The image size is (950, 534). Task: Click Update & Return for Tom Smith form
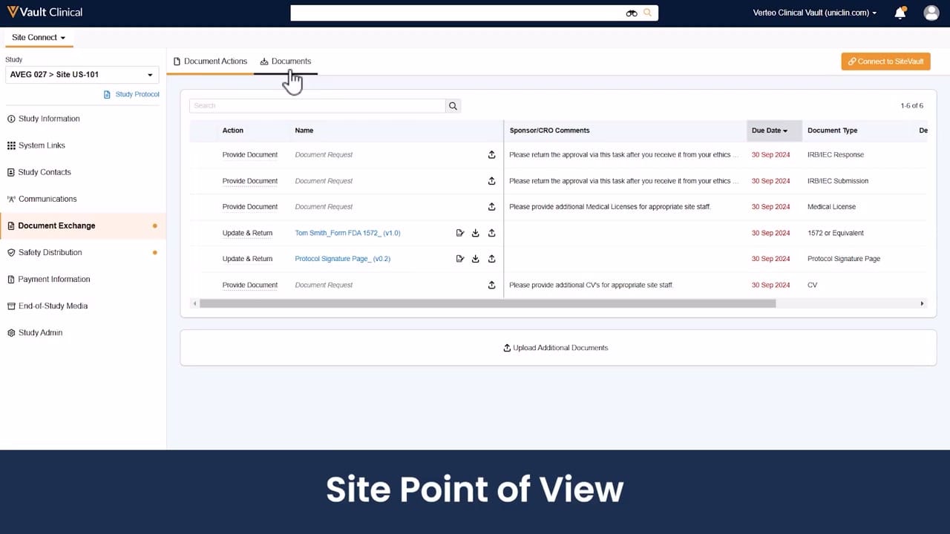click(x=247, y=233)
